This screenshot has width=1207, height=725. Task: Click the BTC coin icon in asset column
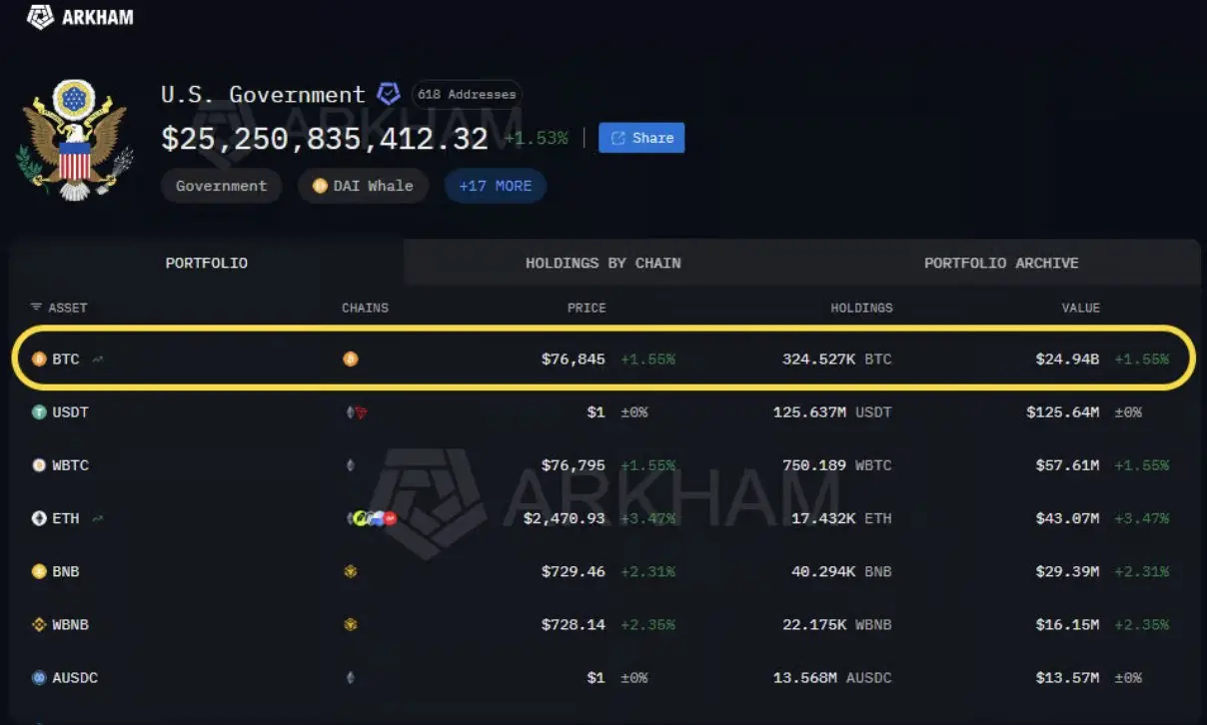[x=39, y=359]
